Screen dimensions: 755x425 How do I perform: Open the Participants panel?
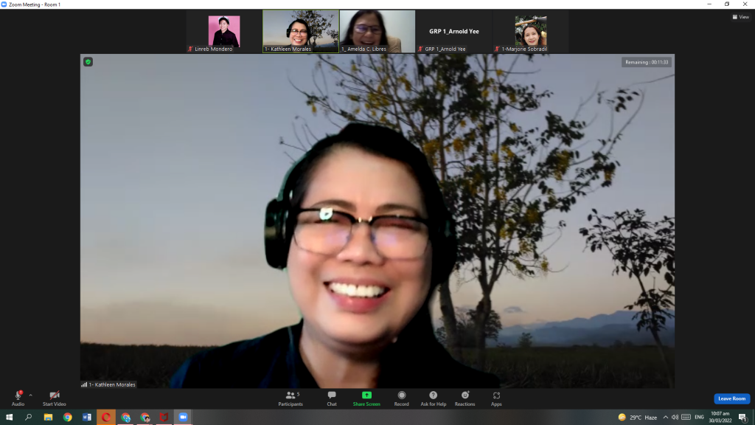pos(290,398)
